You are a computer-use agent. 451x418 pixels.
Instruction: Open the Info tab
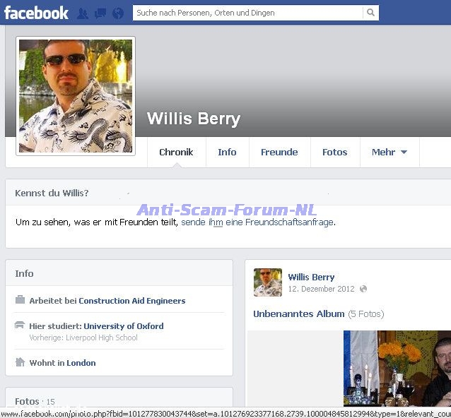(227, 152)
